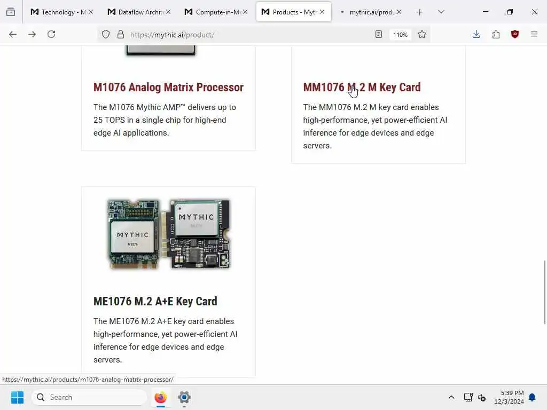This screenshot has width=547, height=410.
Task: Open the network status tray icon
Action: point(468,397)
